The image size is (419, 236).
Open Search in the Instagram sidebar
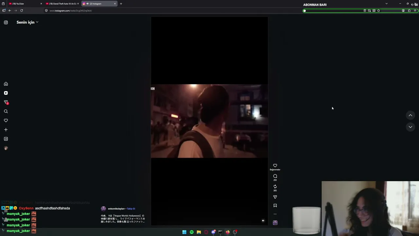pos(6,111)
